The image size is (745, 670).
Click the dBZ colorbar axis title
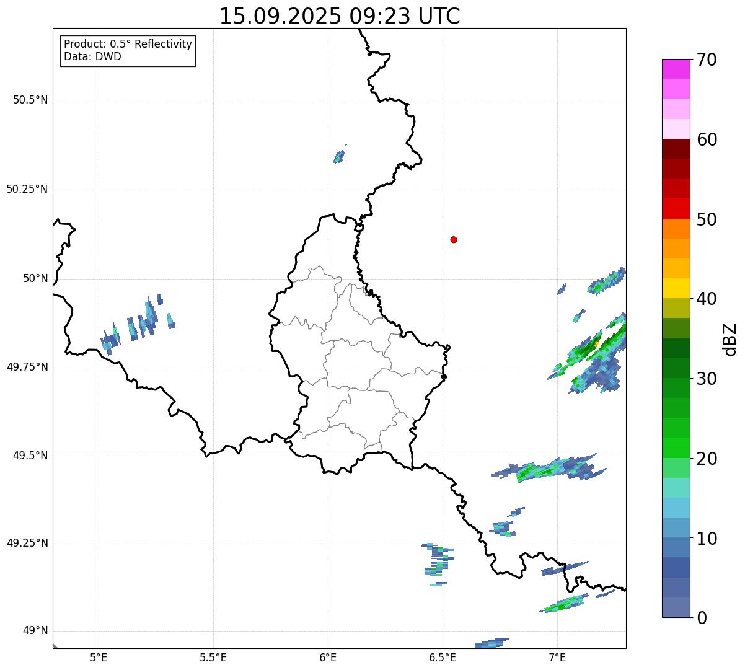[731, 339]
